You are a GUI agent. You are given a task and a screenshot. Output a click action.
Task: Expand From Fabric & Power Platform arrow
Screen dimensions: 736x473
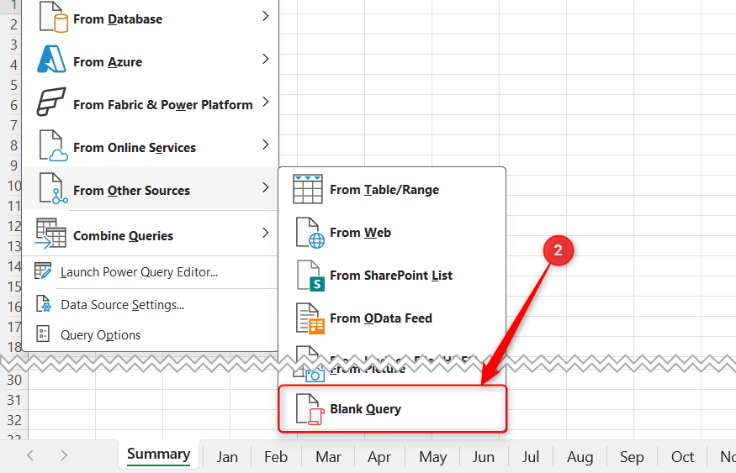pos(266,102)
